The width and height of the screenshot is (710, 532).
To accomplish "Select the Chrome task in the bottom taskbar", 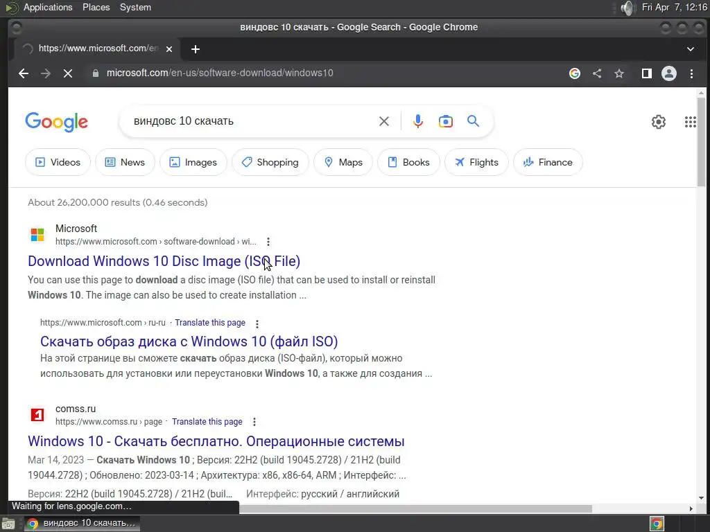I will (x=82, y=524).
